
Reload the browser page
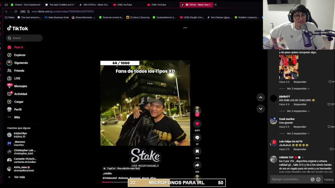(x=16, y=11)
